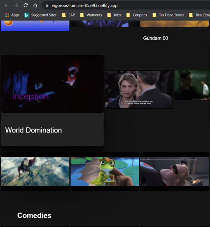Go to the browser home page icon
Image resolution: width=210 pixels, height=227 pixels.
[35, 5]
